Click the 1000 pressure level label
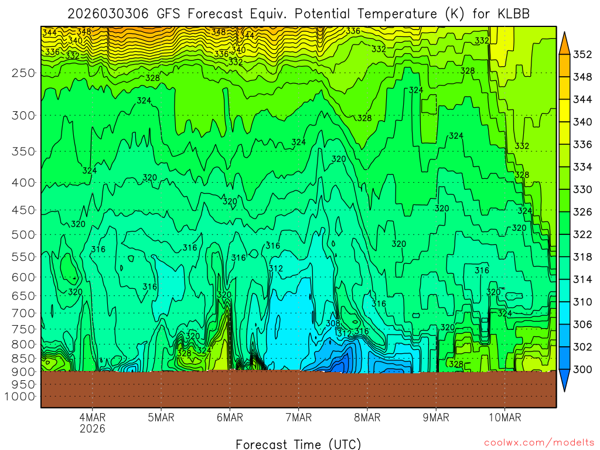This screenshot has height=450, width=600. tap(20, 397)
